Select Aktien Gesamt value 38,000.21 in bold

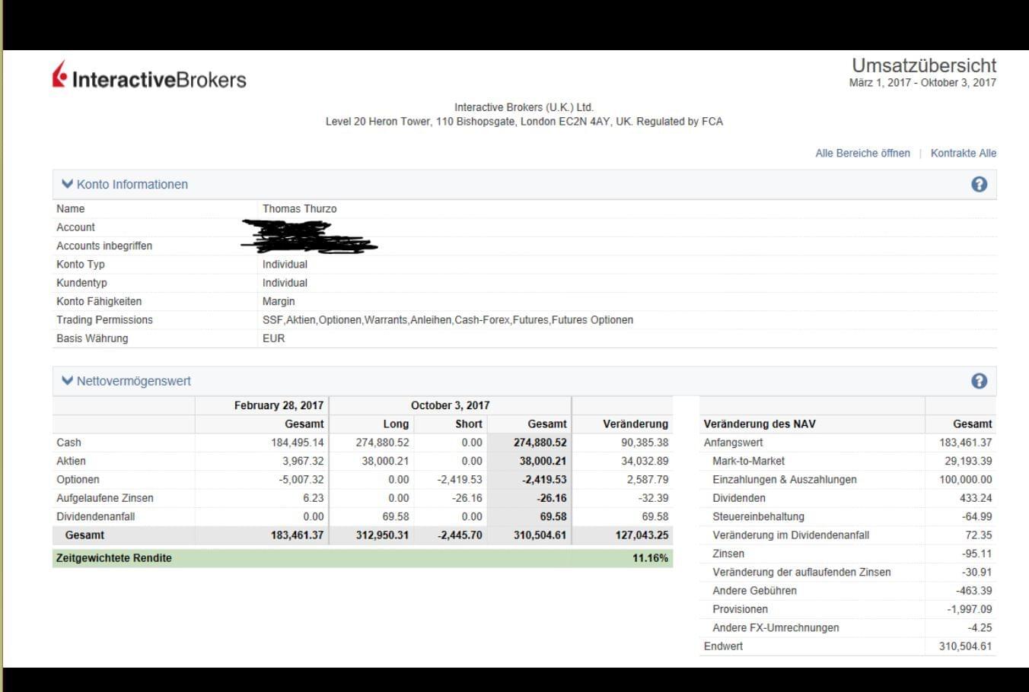coord(543,461)
